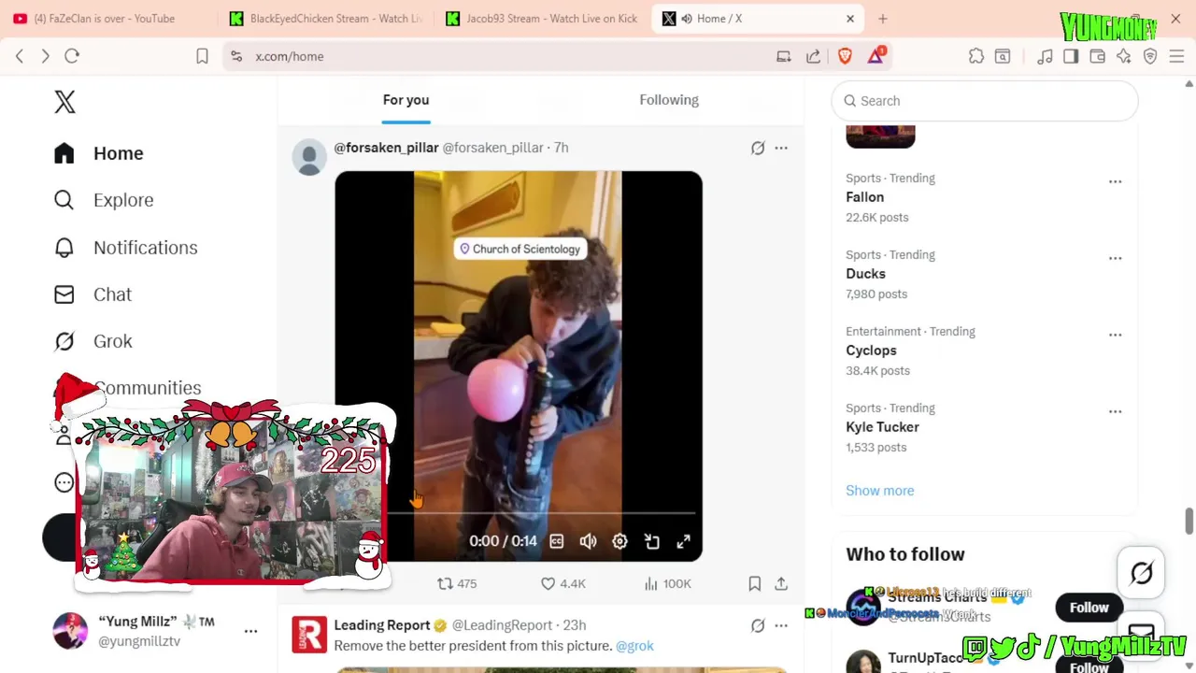The width and height of the screenshot is (1196, 673).
Task: Repost the forsaken_pillar post
Action: pos(457,583)
